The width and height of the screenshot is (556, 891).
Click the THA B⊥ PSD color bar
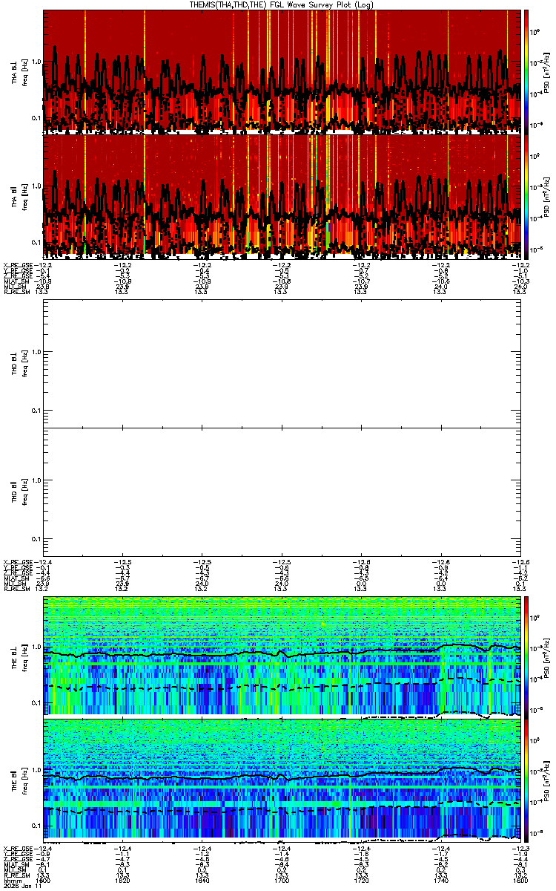[527, 71]
